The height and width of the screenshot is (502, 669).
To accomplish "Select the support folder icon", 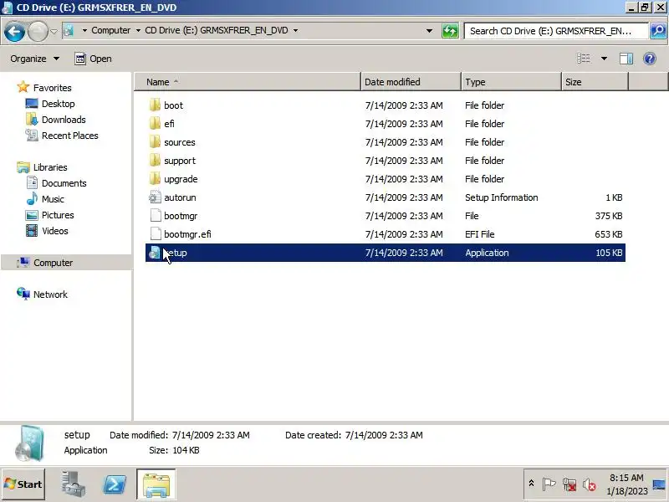I will pyautogui.click(x=155, y=160).
